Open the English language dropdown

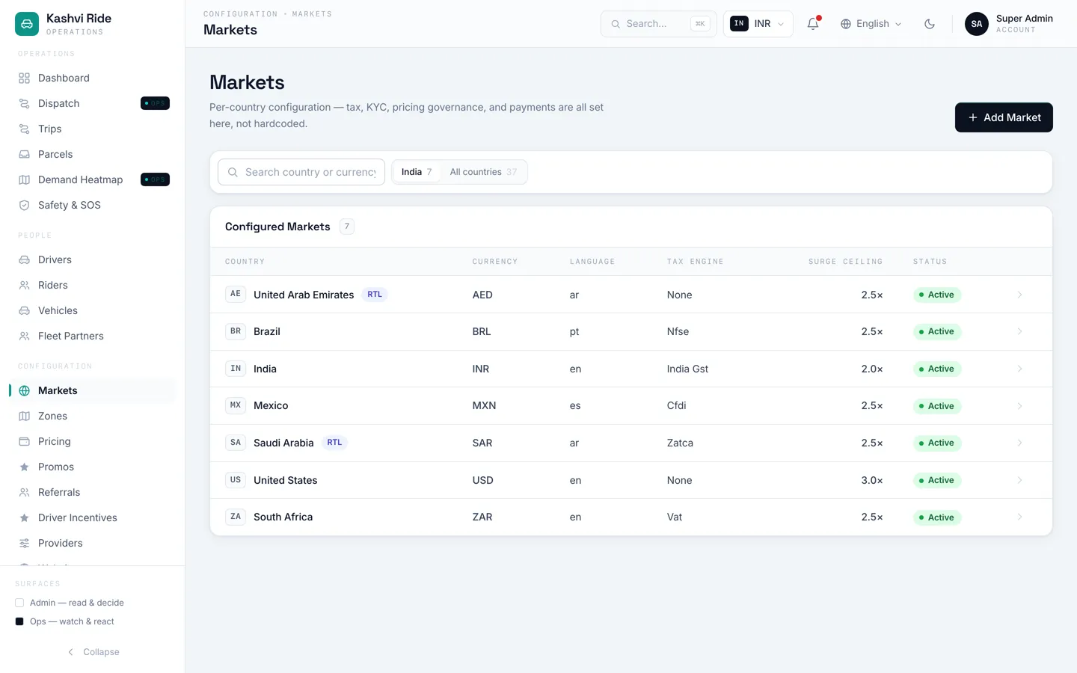tap(871, 24)
